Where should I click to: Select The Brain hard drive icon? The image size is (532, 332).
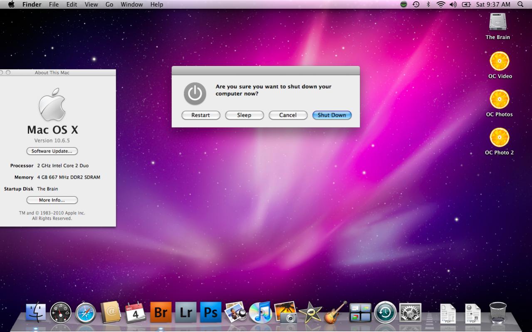tap(497, 22)
